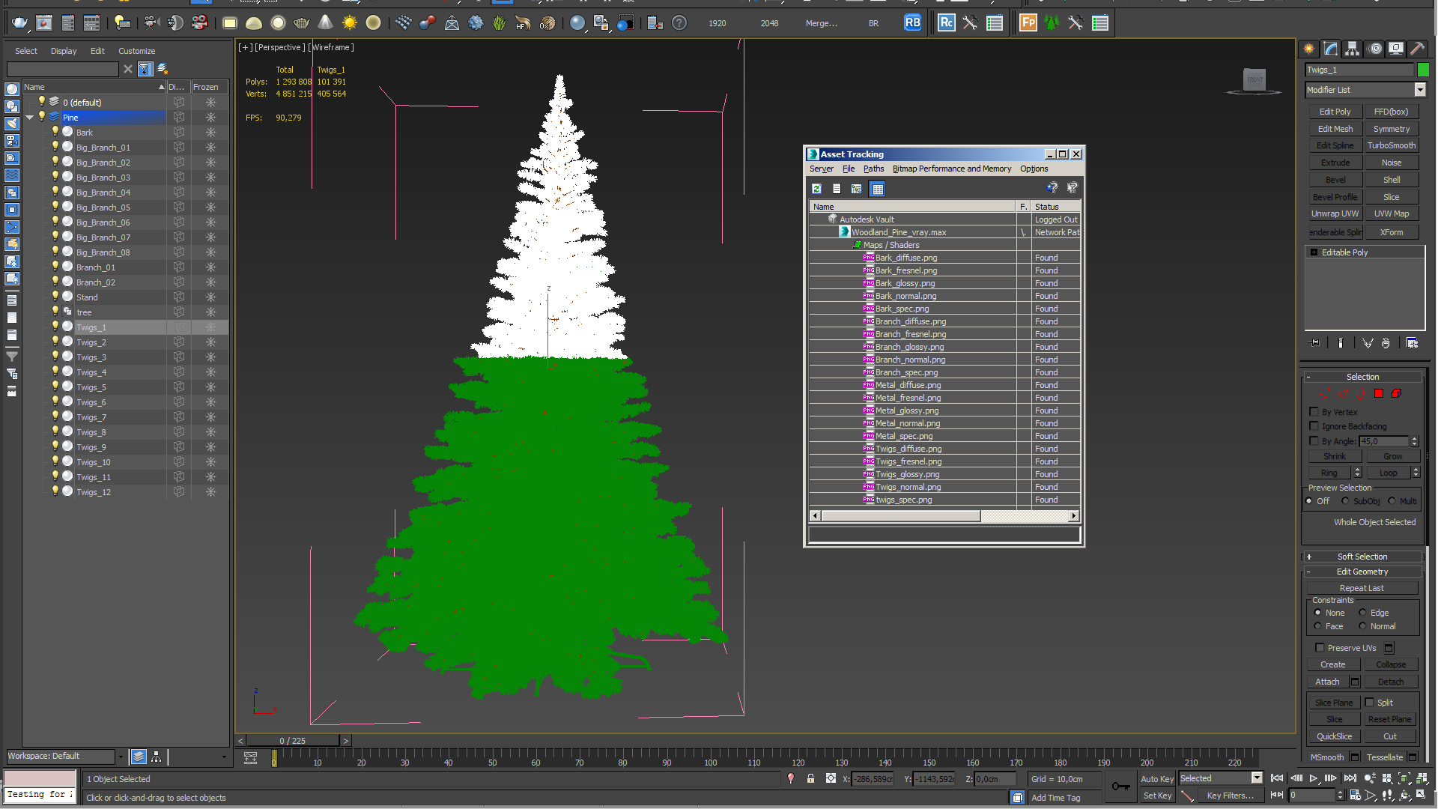Viewport: 1438px width, 809px height.
Task: Click the green object color swatch
Action: (1423, 70)
